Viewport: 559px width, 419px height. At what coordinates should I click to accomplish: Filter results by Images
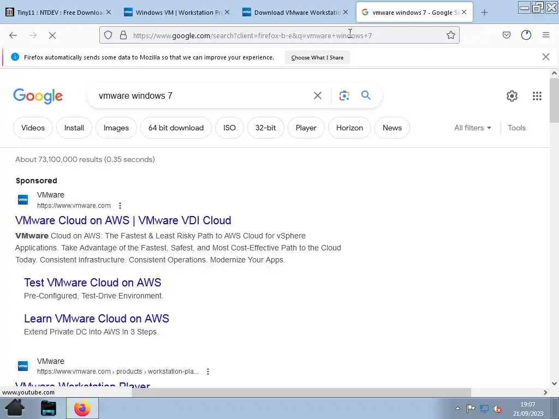point(116,128)
